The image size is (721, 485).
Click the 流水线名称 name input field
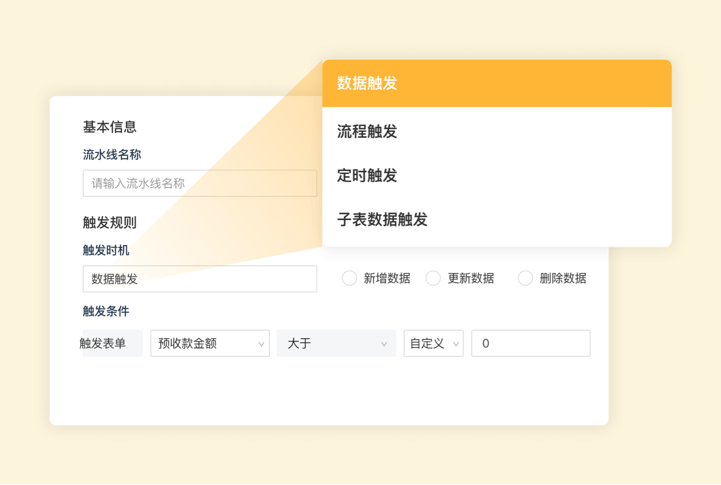point(200,183)
